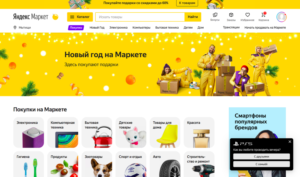
Task: Click the К товарам button
Action: (x=187, y=3)
